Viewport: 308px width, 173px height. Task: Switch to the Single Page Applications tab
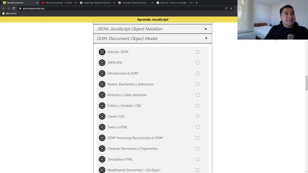click(x=97, y=3)
